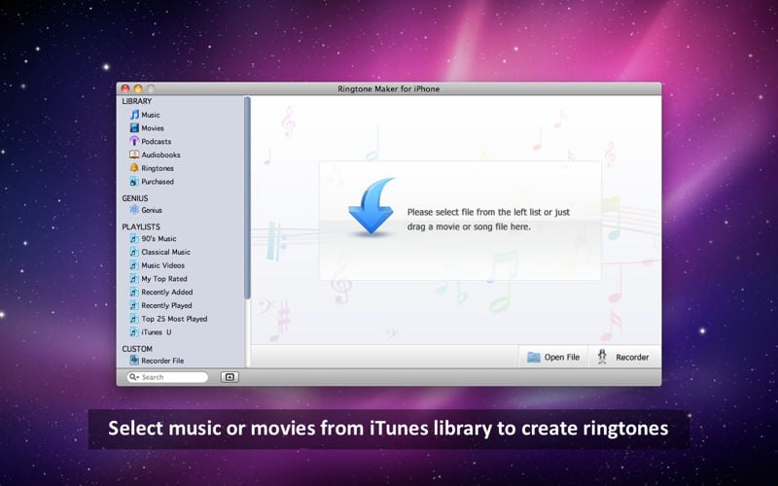The width and height of the screenshot is (778, 486).
Task: Select the Classical Music playlist
Action: 165,252
